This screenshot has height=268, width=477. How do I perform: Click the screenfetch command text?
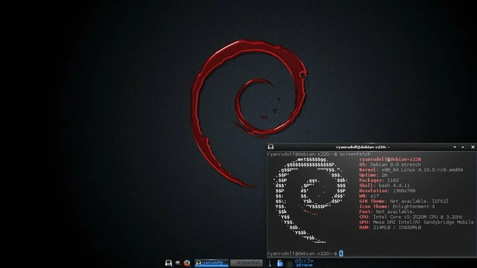pos(355,154)
